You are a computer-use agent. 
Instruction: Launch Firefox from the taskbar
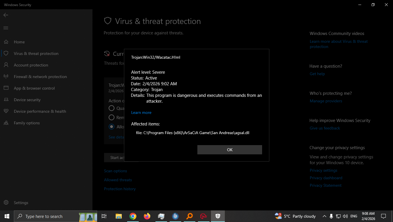147,216
